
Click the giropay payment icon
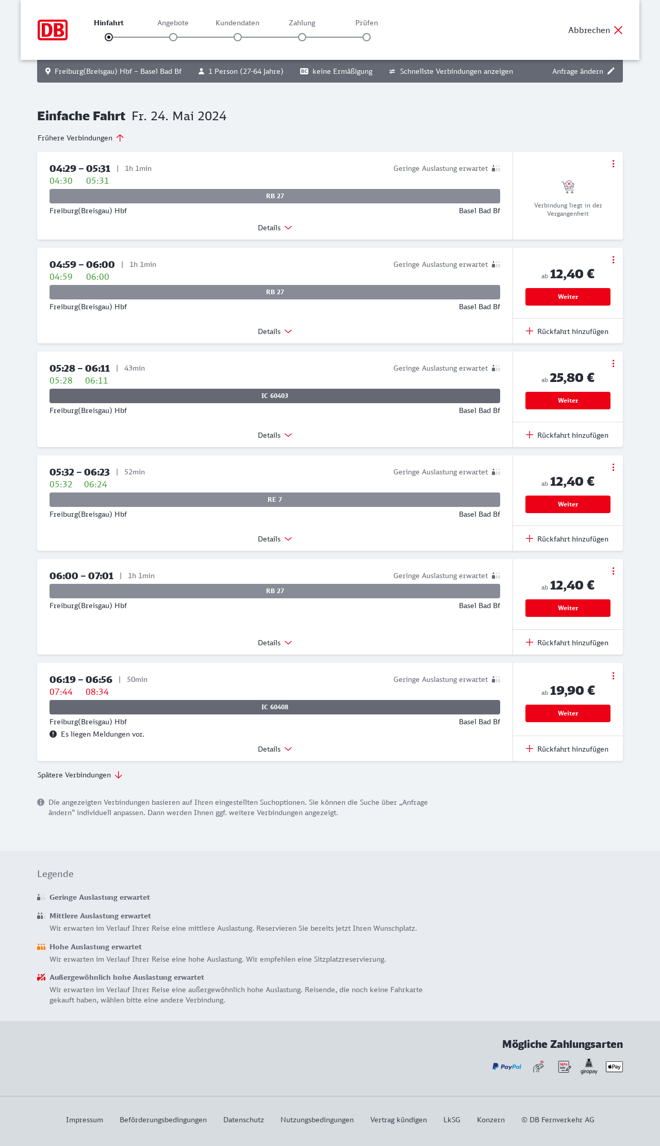click(x=589, y=1067)
